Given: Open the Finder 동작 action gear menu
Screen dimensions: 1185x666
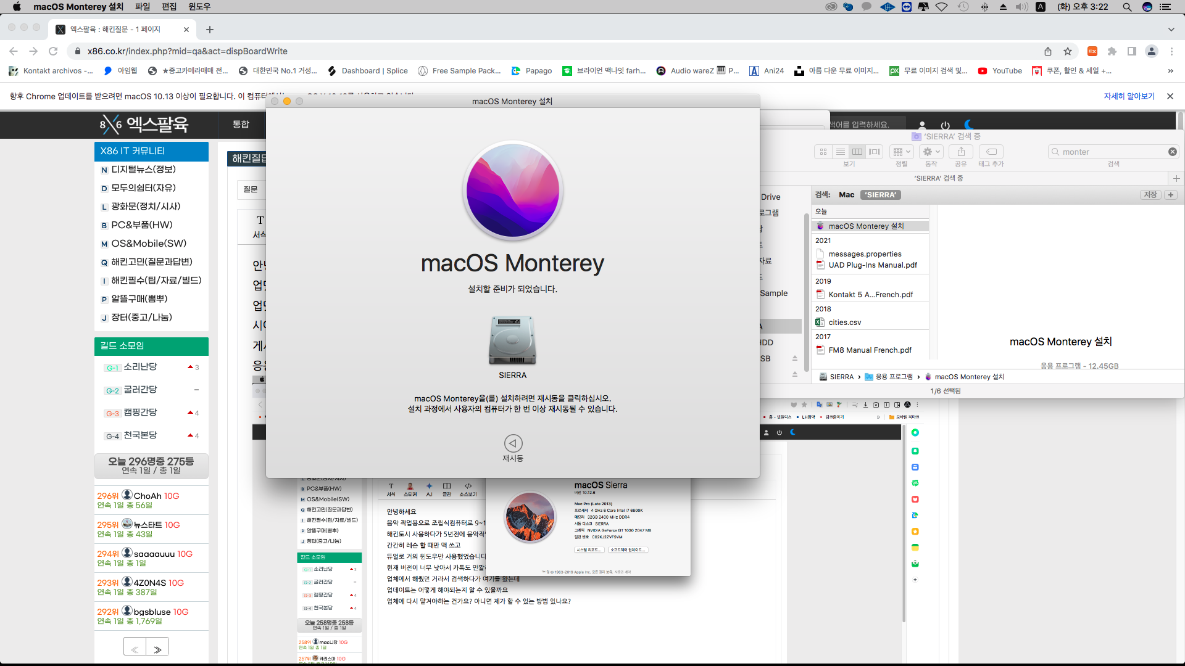Looking at the screenshot, I should (931, 152).
